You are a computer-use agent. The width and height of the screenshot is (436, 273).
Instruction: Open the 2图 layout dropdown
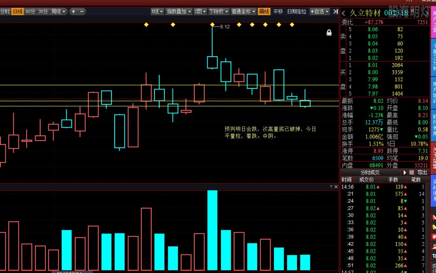pyautogui.click(x=200, y=11)
